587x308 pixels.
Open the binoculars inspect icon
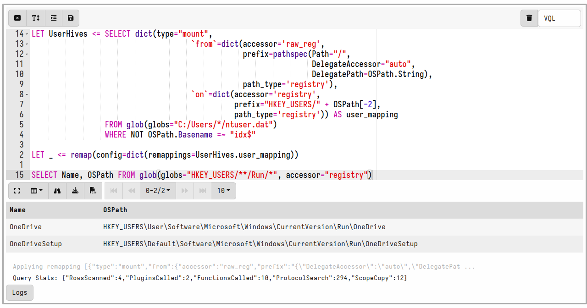tap(57, 191)
